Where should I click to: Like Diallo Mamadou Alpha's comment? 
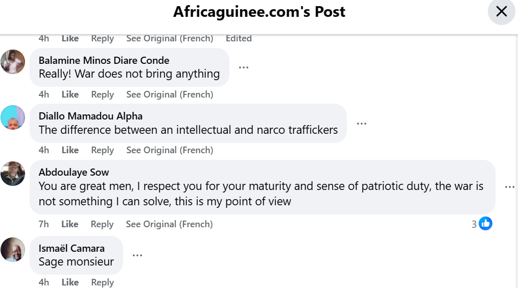[x=70, y=150]
